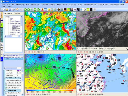This screenshot has height=96, width=128.
Task: Click the new document toolbar icon
Action: (x=4, y=9)
